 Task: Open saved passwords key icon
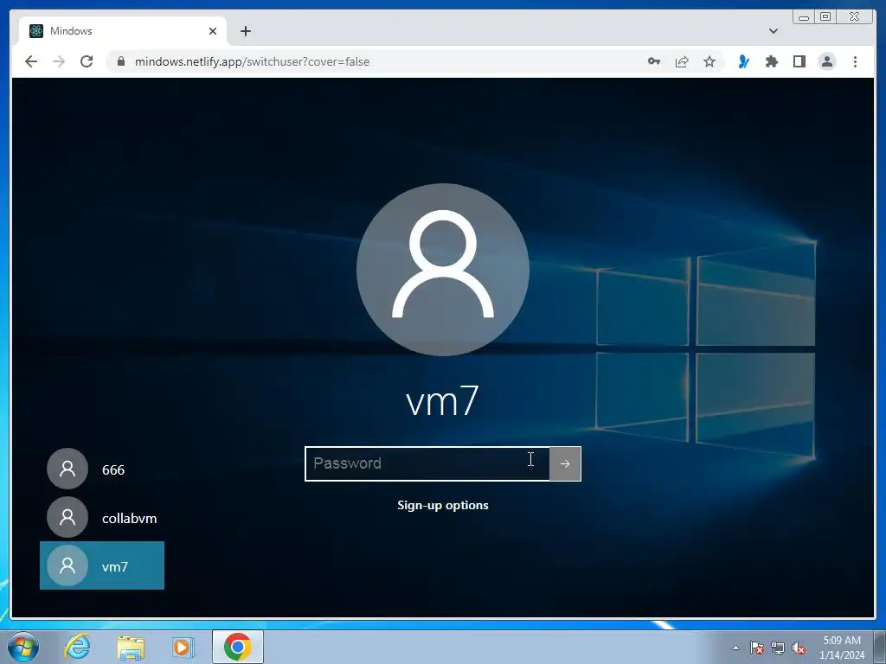click(654, 61)
